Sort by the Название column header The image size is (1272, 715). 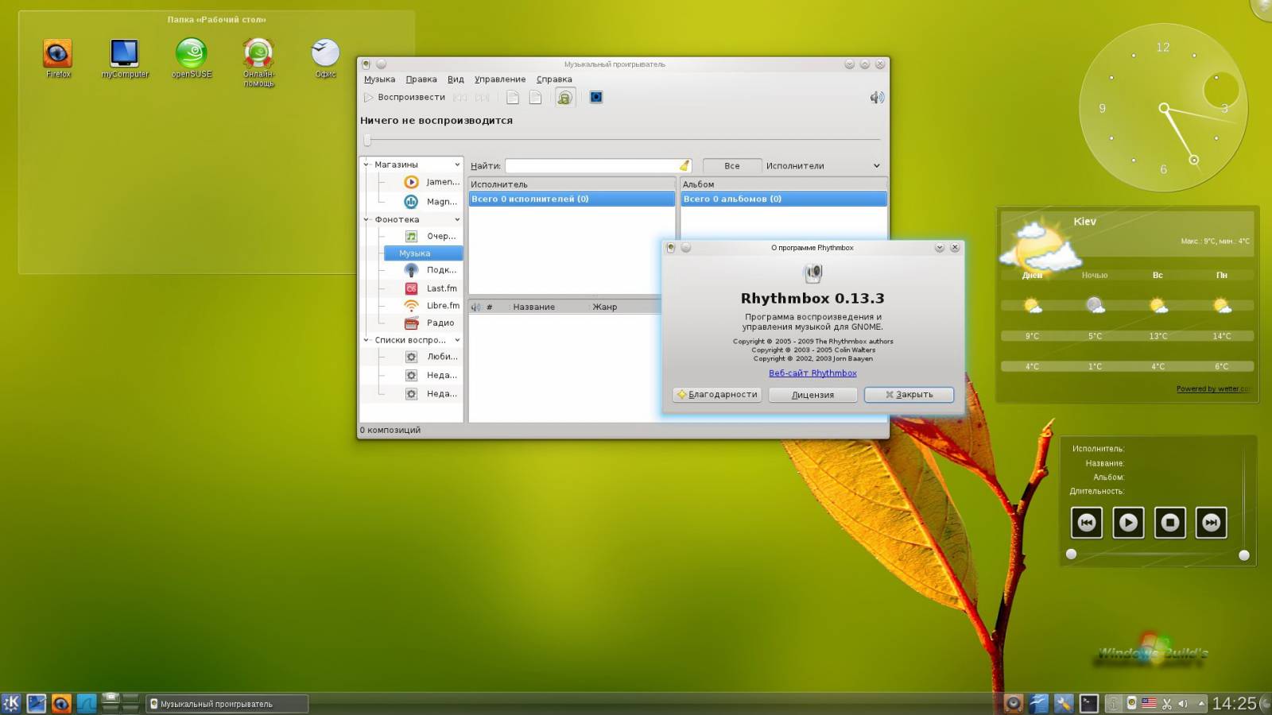tap(549, 307)
